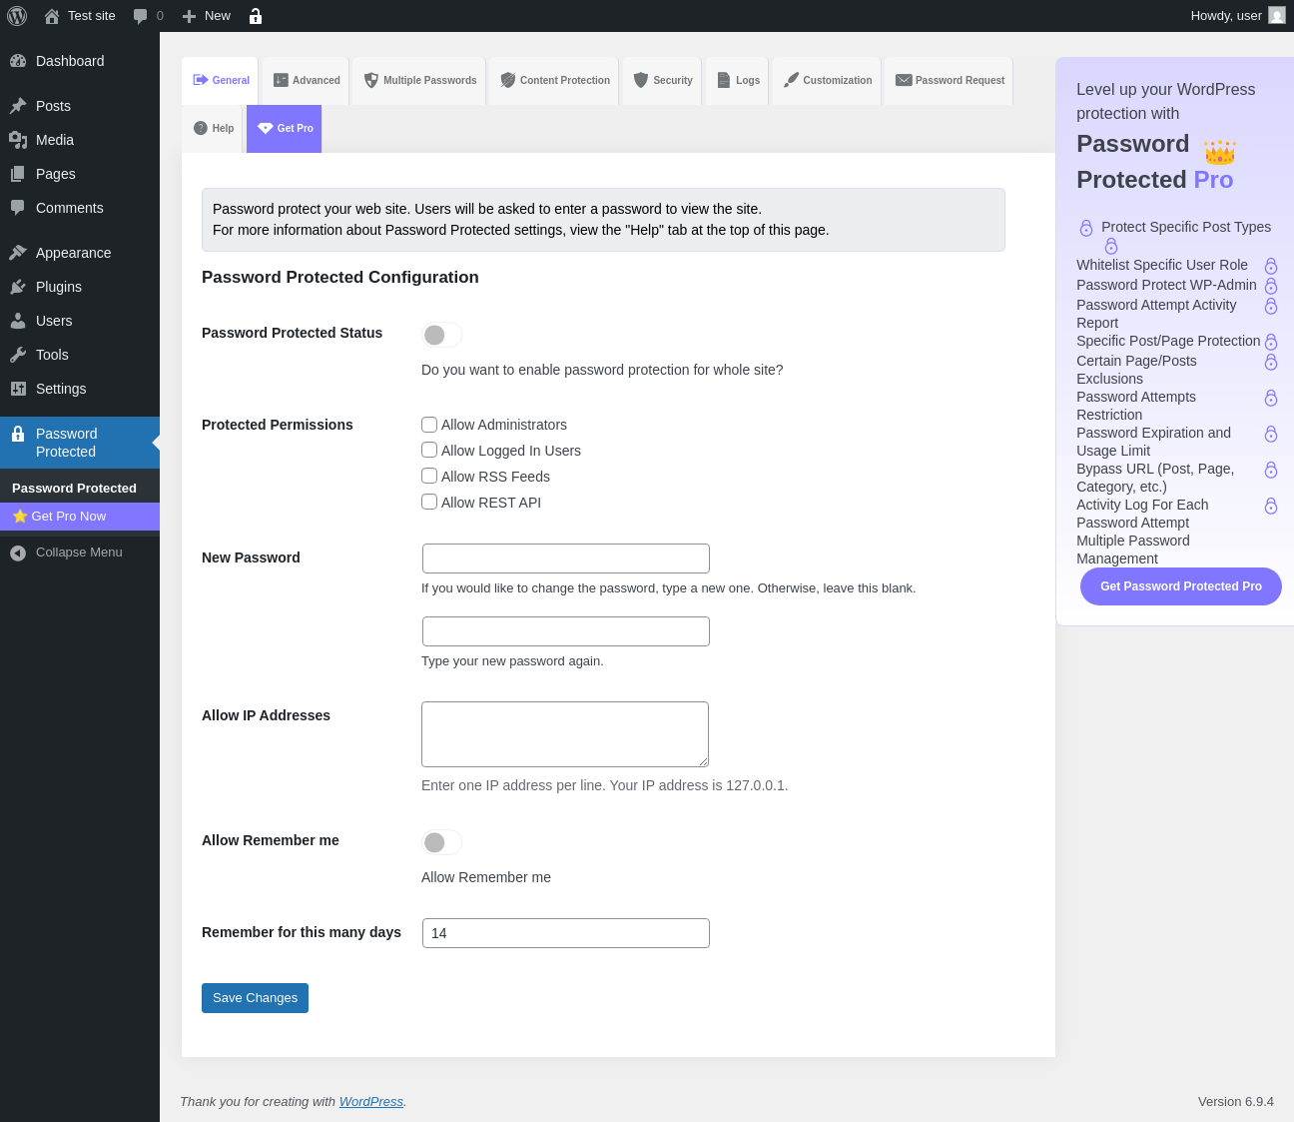Enable the Allow RSS Feeds checkbox
The image size is (1294, 1122).
[429, 477]
